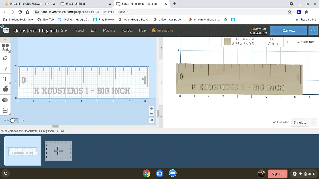Click the Import arrow icon

[5, 110]
